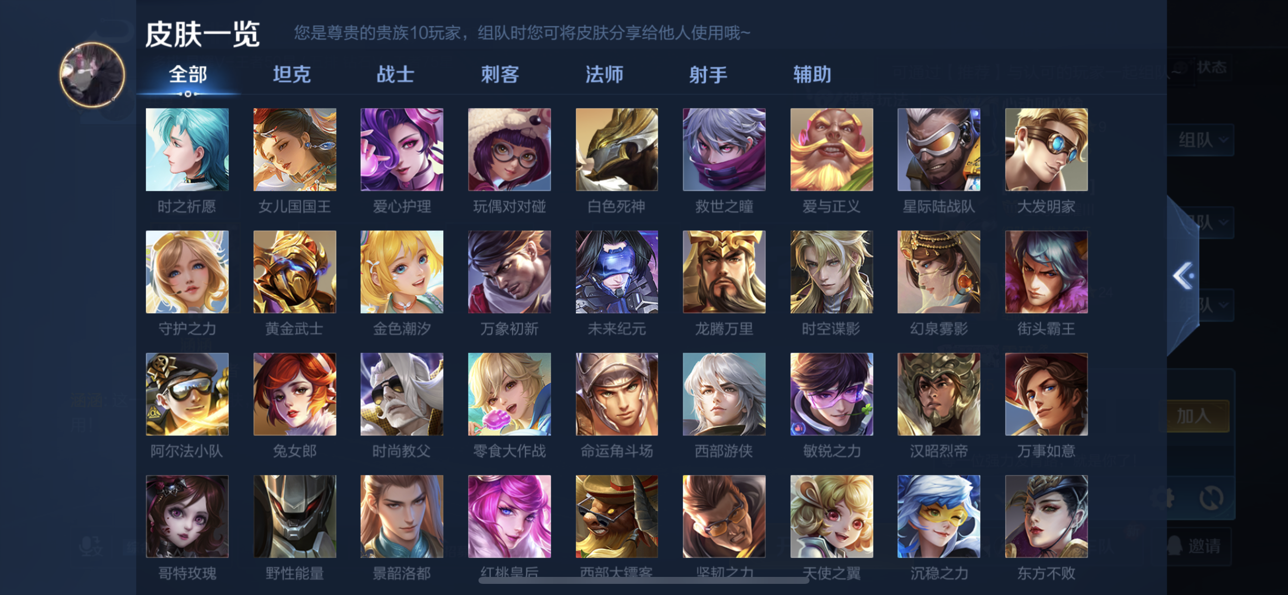Open the 野性能量 skin portrait
The width and height of the screenshot is (1288, 595).
pyautogui.click(x=294, y=516)
